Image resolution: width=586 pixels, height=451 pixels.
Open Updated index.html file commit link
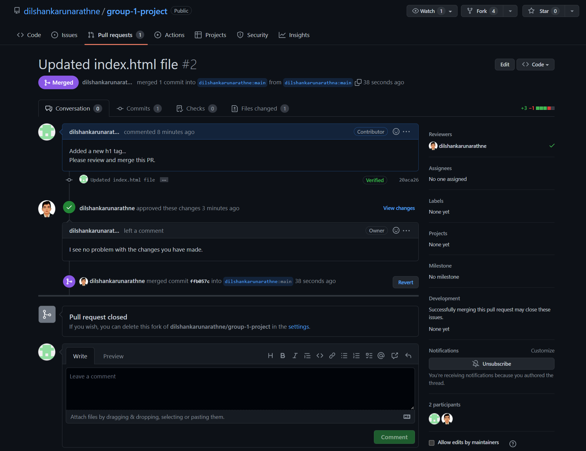123,180
